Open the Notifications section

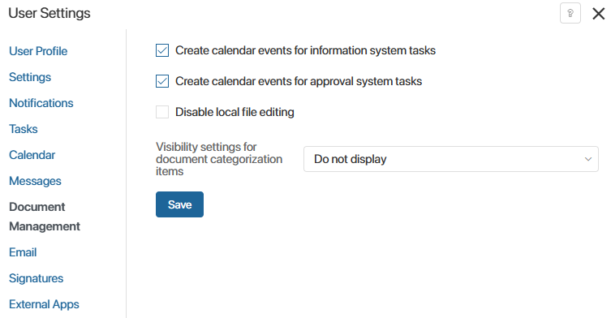[41, 103]
